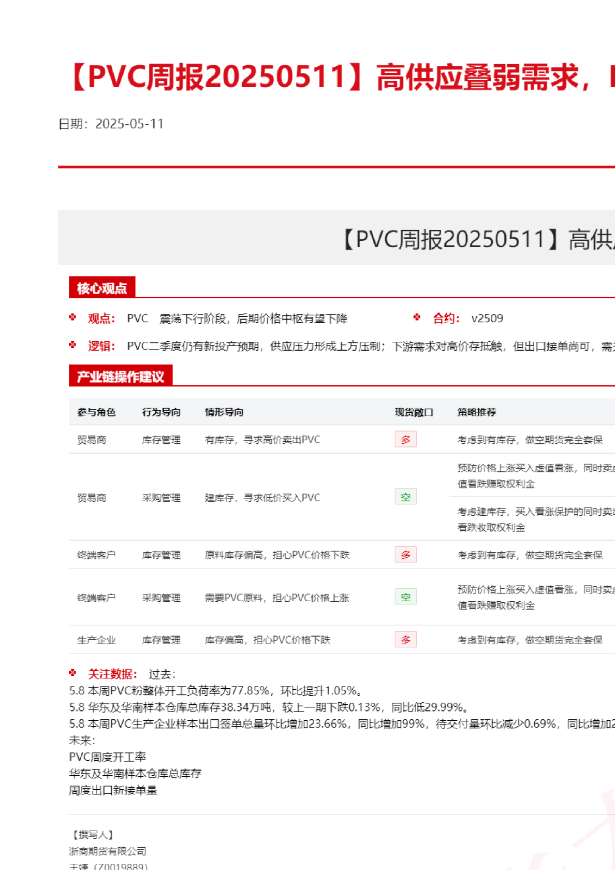615x870 pixels.
Task: Select the 产业链操作建议 section tab
Action: [120, 376]
